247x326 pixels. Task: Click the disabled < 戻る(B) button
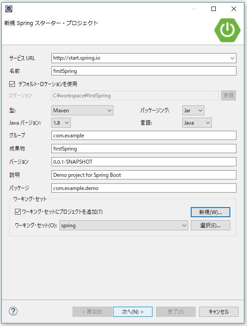(x=92, y=312)
